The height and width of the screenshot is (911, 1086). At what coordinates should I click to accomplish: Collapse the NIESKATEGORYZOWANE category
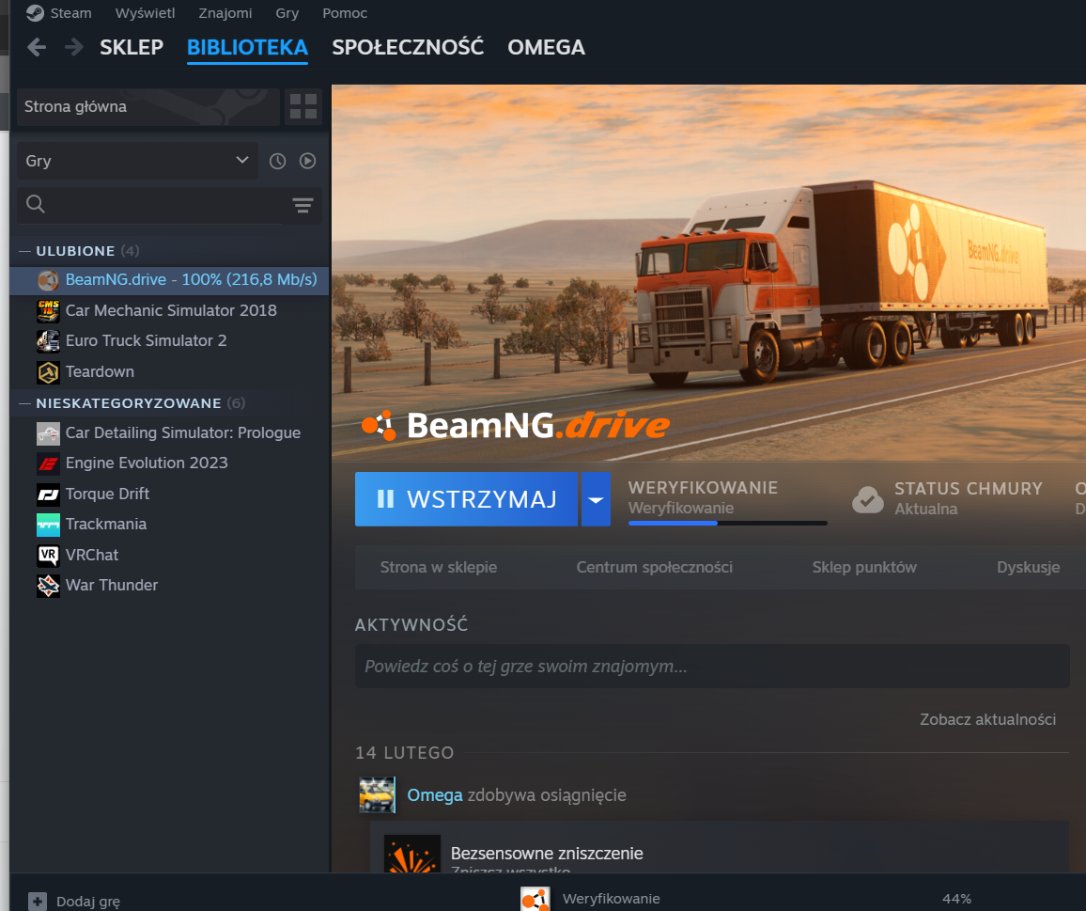click(x=25, y=403)
